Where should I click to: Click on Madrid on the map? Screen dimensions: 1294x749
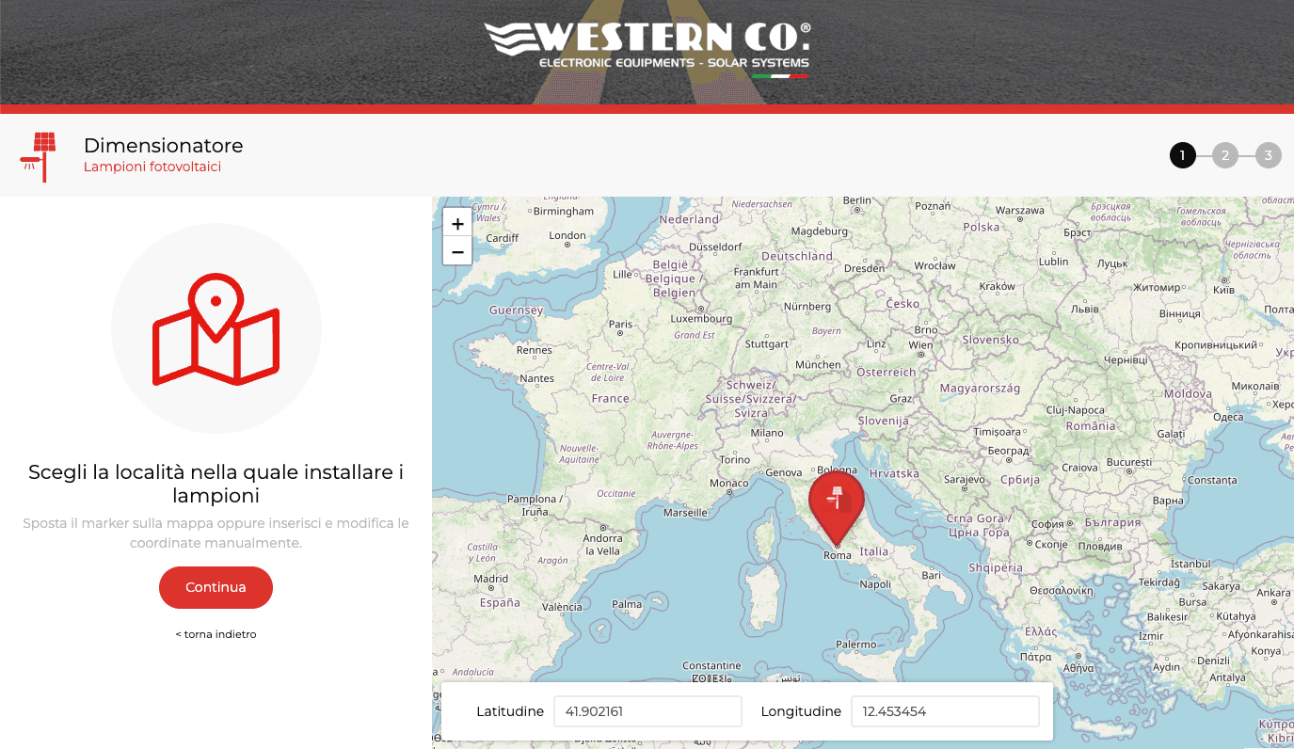pyautogui.click(x=491, y=579)
